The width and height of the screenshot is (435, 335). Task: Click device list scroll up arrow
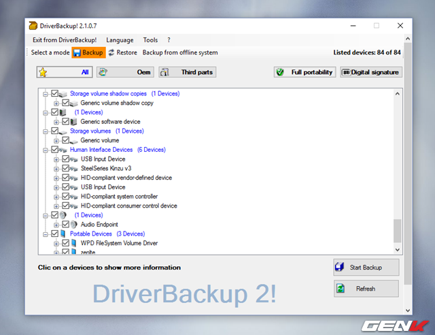coord(397,94)
